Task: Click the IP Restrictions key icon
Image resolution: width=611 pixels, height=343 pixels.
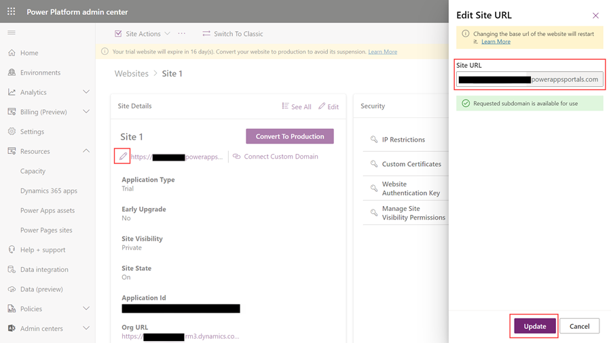Action: pyautogui.click(x=374, y=140)
